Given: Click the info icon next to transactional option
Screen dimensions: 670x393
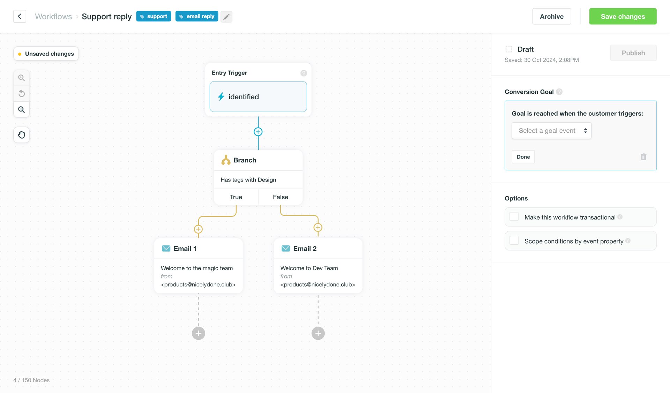Looking at the screenshot, I should coord(620,217).
